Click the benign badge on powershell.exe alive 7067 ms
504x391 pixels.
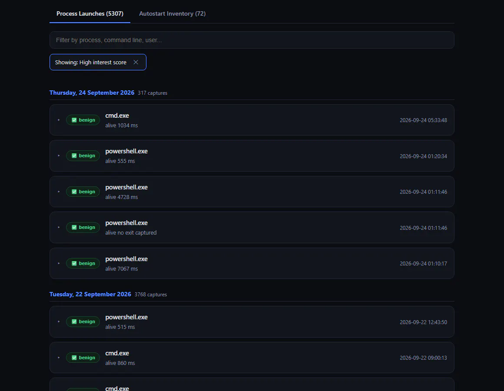coord(83,263)
